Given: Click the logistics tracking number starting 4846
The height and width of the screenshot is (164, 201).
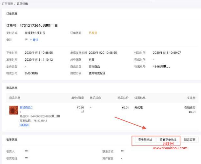Looking at the screenshot, I should click(x=161, y=67).
